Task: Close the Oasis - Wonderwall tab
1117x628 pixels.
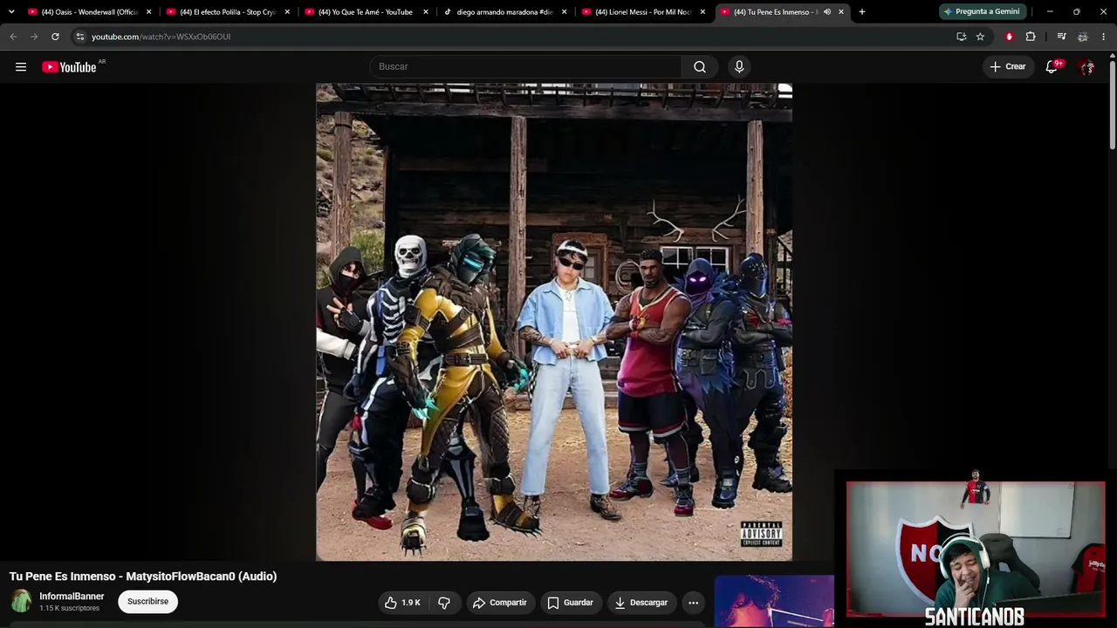Action: click(149, 12)
